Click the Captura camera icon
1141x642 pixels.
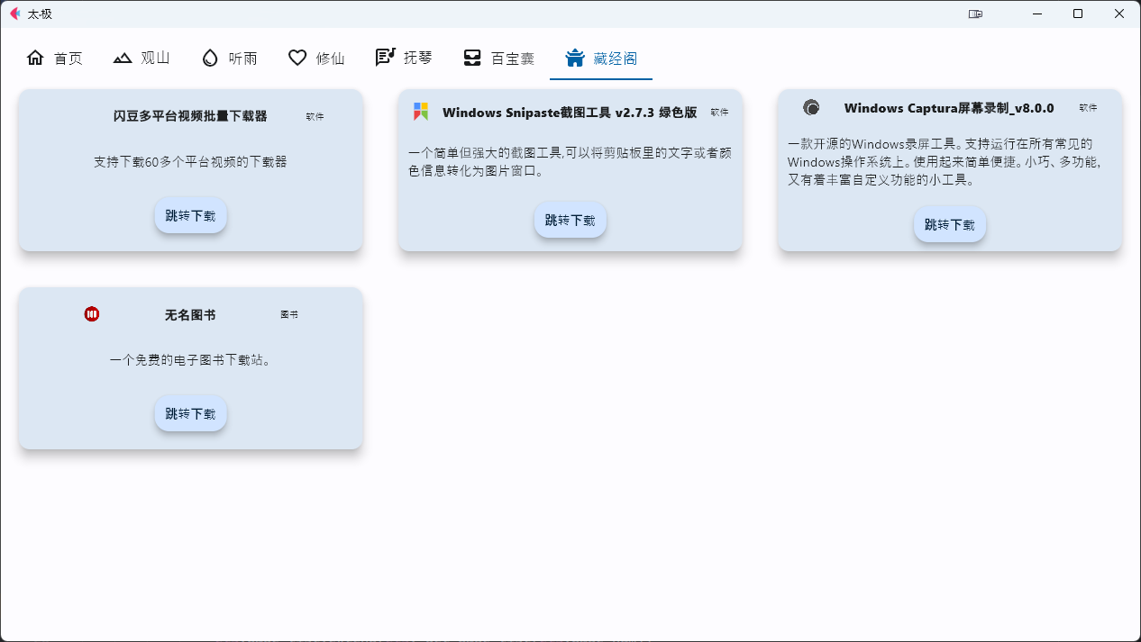(x=811, y=107)
